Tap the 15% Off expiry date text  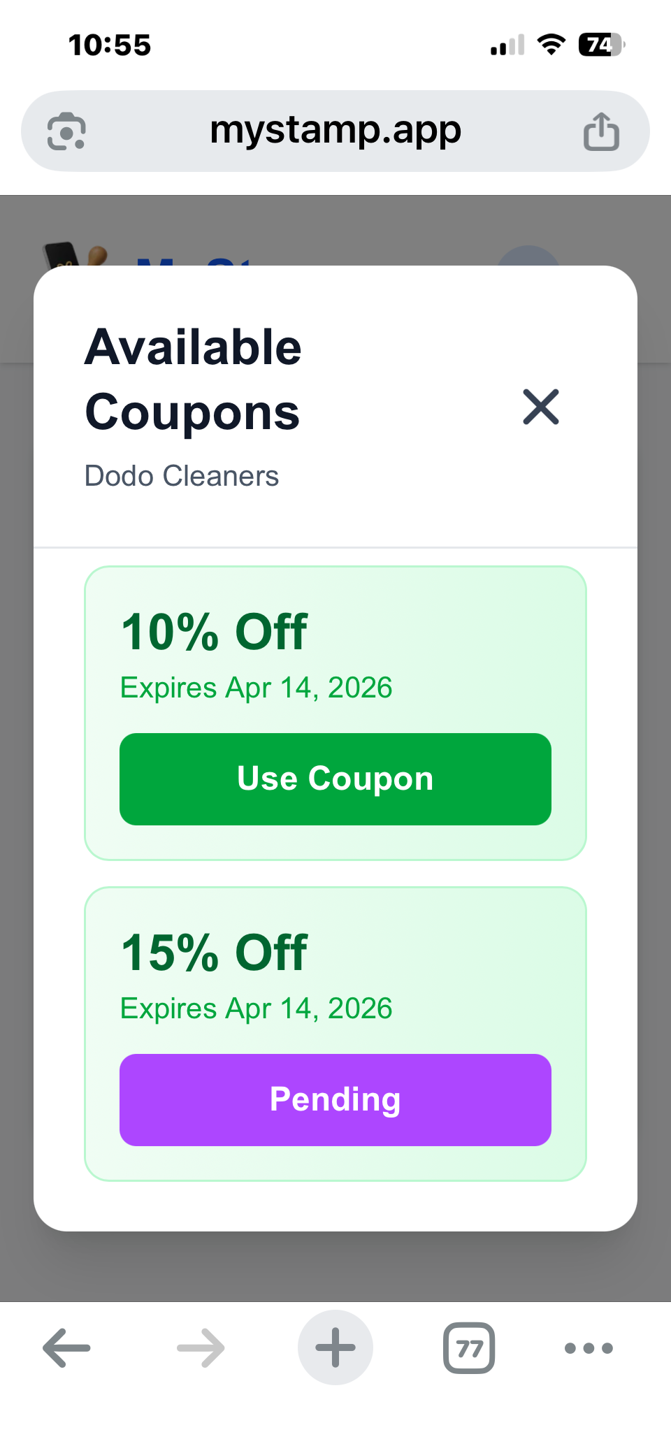click(256, 1009)
